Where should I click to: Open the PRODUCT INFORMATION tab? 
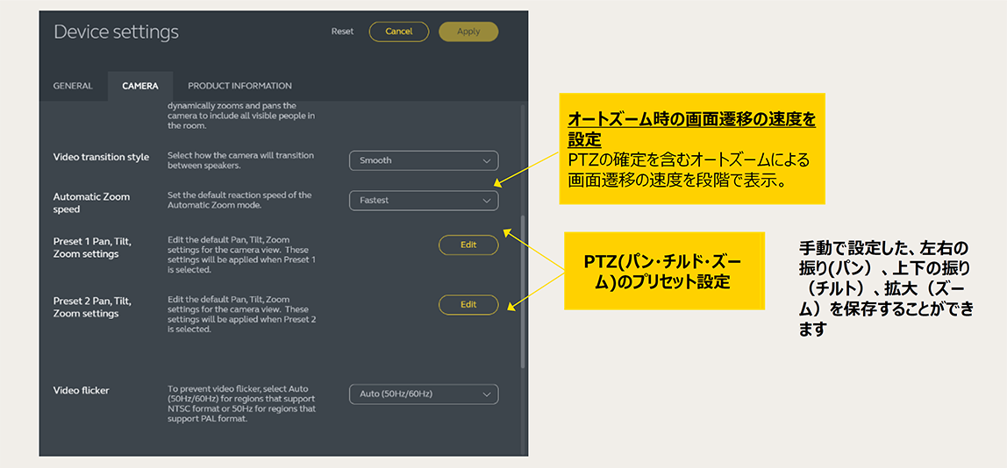coord(239,86)
